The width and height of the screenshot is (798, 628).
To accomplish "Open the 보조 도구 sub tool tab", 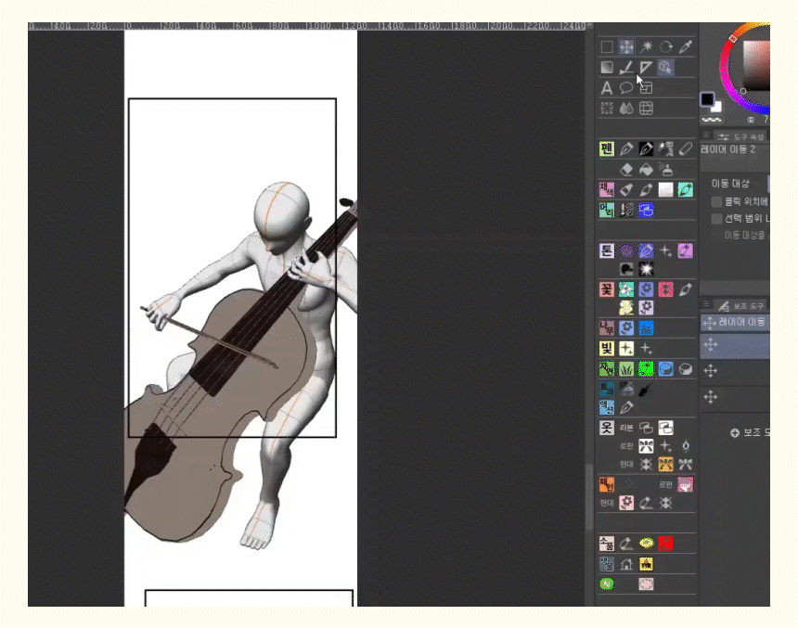I will tap(742, 305).
